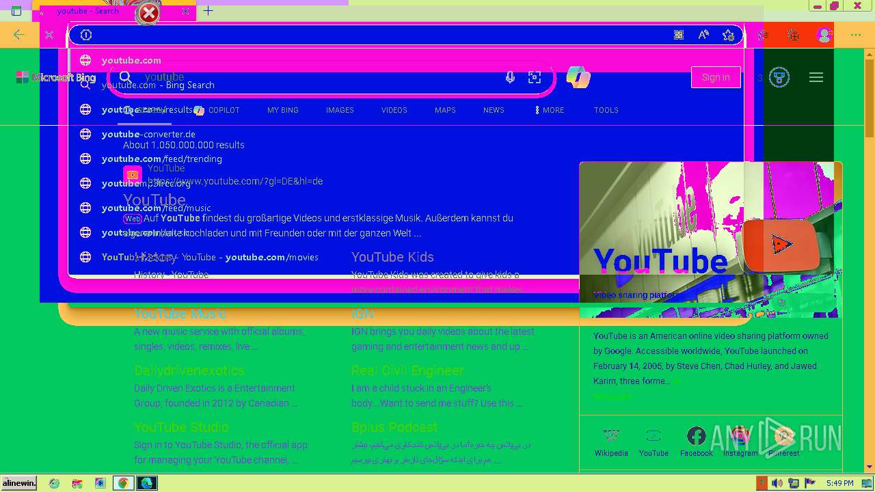Open the IGN channel link
Viewport: 875px width, 492px height.
[362, 314]
